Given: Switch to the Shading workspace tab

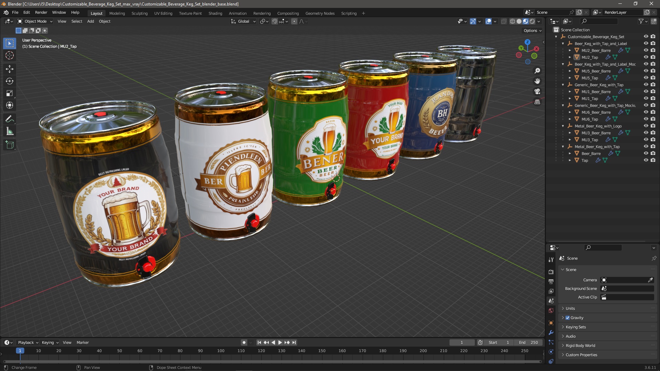Looking at the screenshot, I should (x=215, y=13).
